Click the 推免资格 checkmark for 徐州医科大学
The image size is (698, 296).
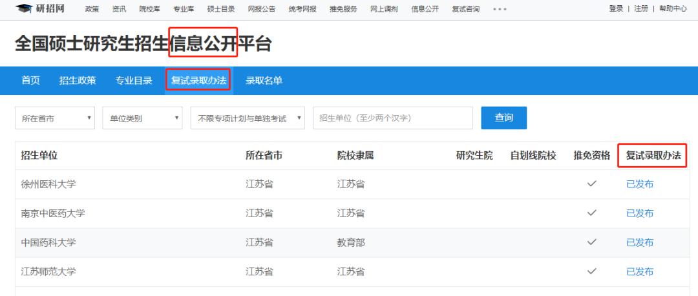pos(591,184)
